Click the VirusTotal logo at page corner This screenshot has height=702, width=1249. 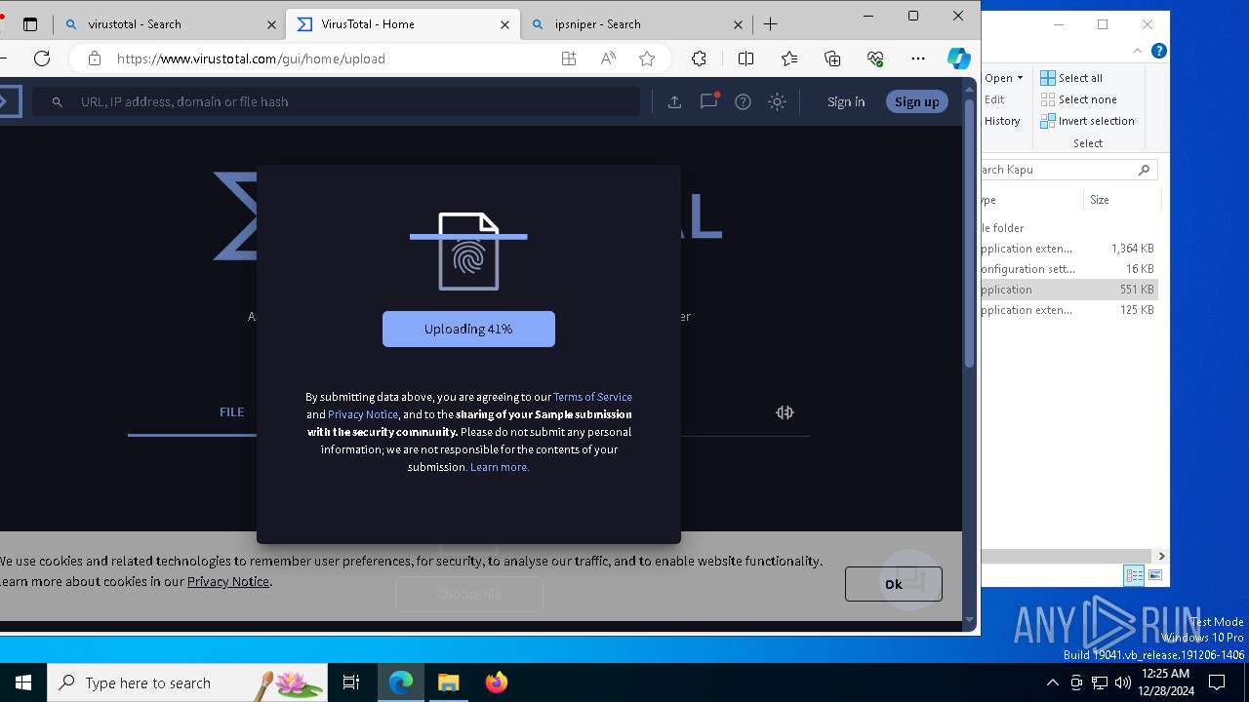click(x=10, y=101)
